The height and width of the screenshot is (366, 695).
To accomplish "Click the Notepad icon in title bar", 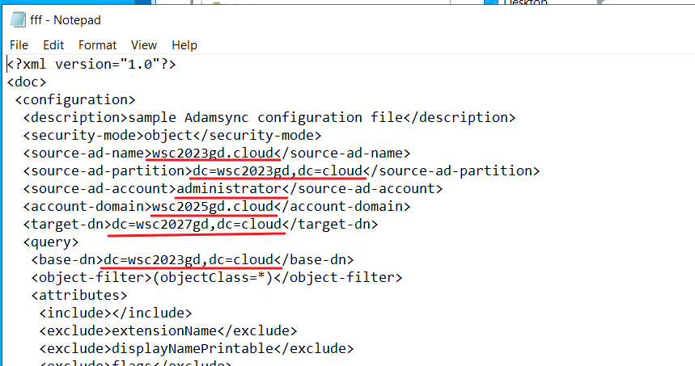I will (18, 20).
